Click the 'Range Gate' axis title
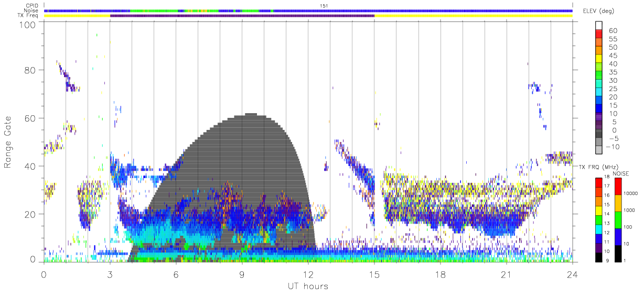Image resolution: width=644 pixels, height=297 pixels. (x=8, y=142)
